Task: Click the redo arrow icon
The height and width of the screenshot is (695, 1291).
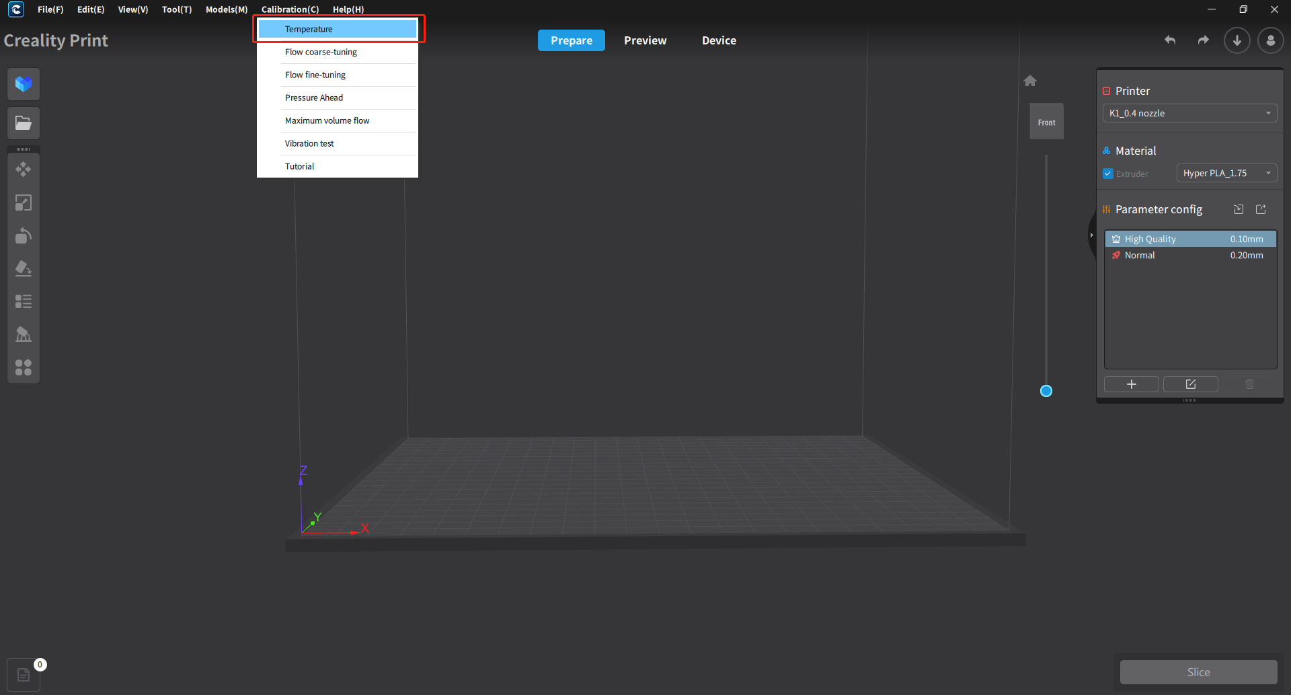Action: (x=1204, y=40)
